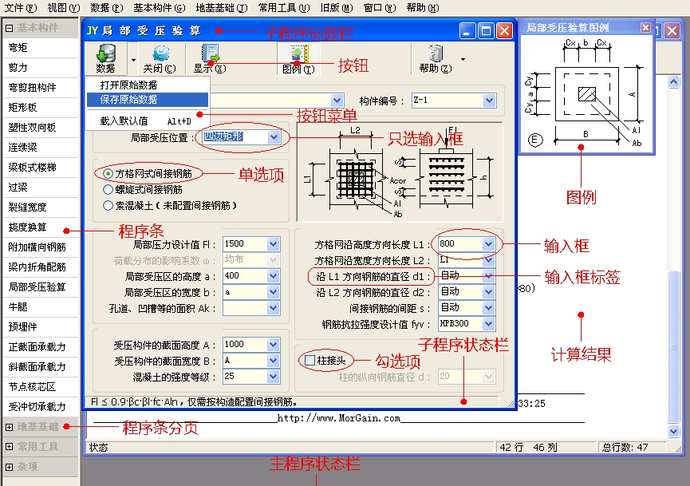Expand the 常用工具 sidebar section
The height and width of the screenshot is (486, 690).
click(10, 447)
